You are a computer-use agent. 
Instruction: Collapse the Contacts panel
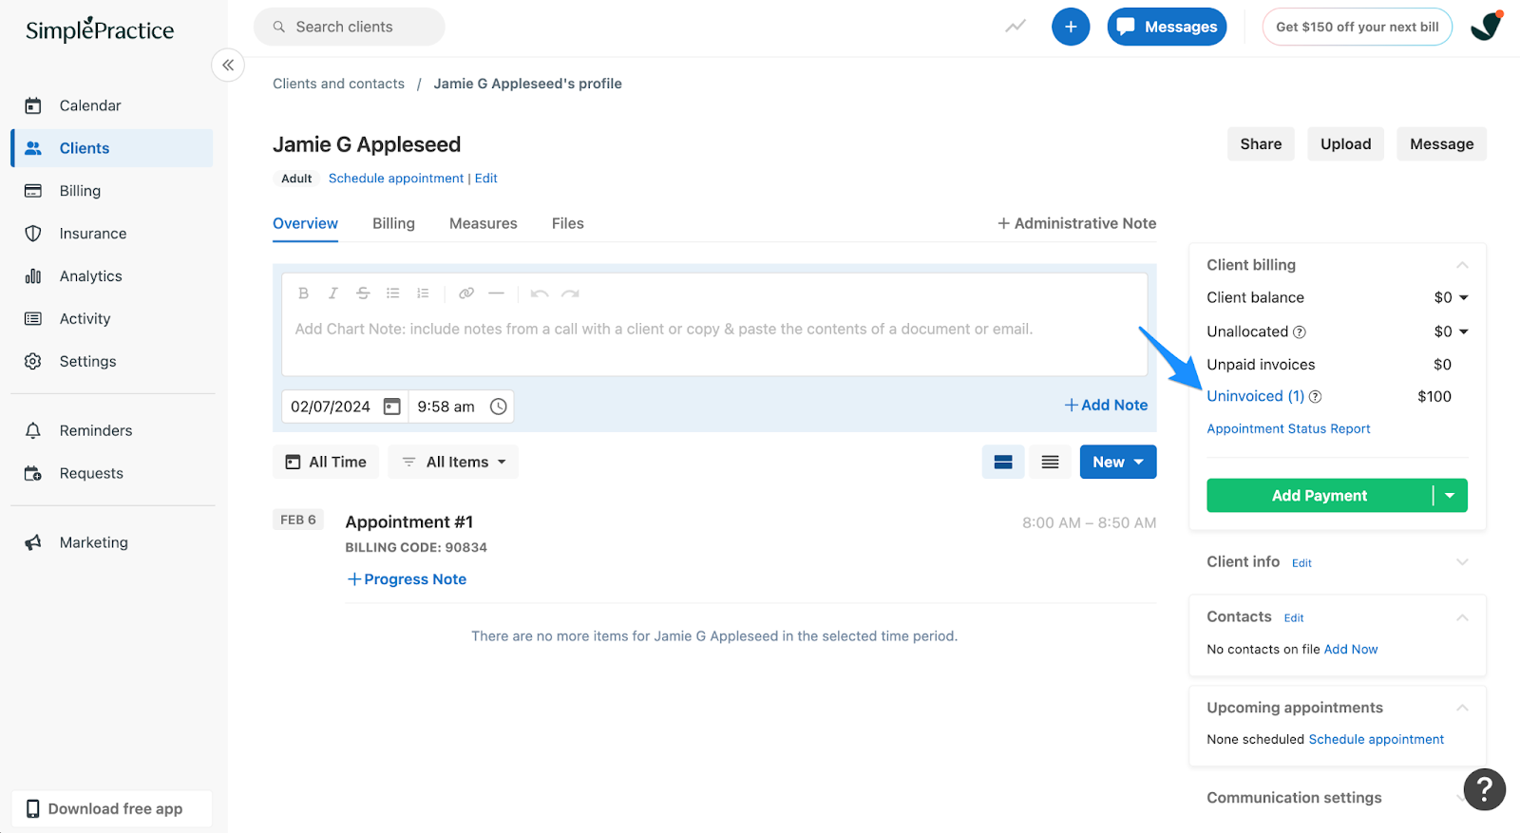(x=1462, y=617)
